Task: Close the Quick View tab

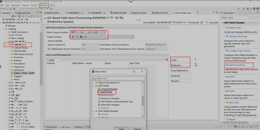Action: point(236,13)
